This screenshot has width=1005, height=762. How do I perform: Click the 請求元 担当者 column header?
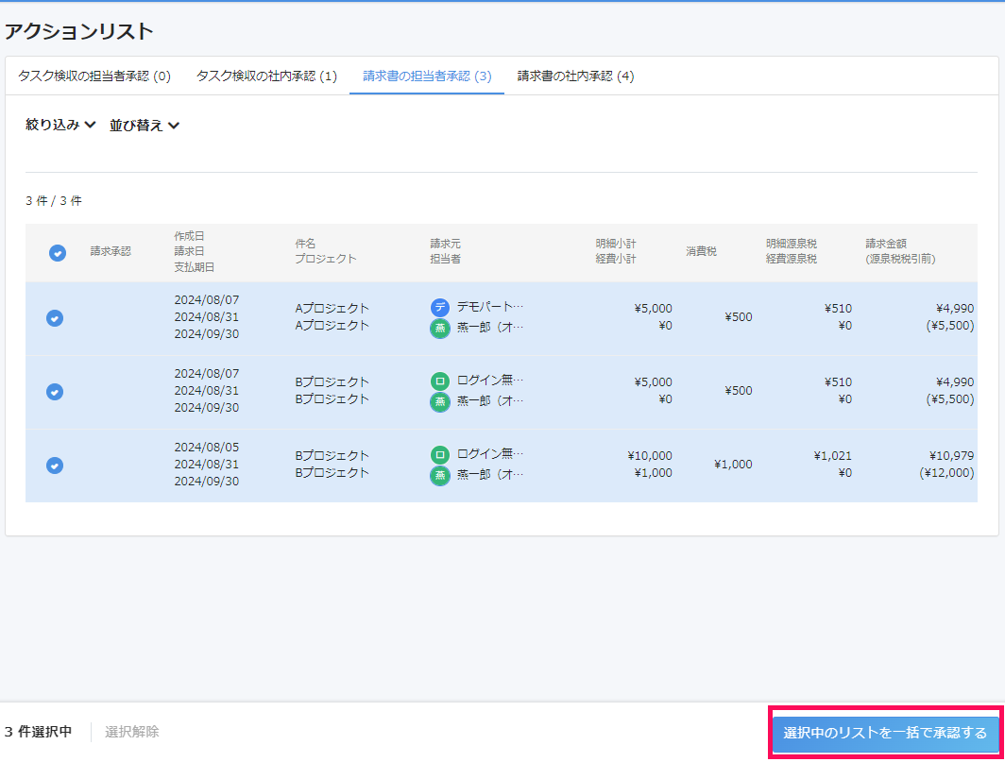tap(446, 251)
